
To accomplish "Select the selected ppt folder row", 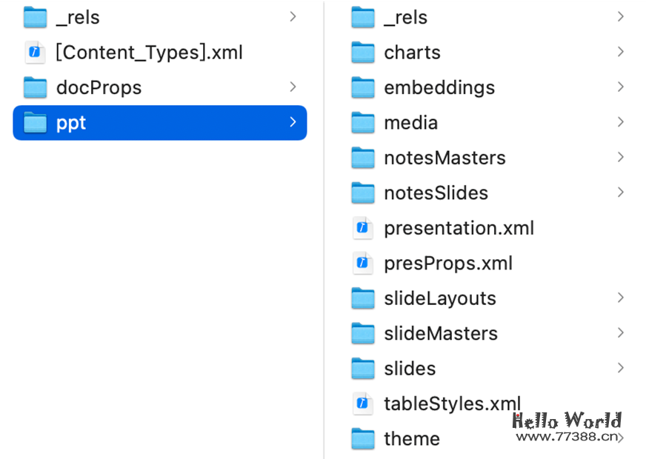I will click(159, 122).
